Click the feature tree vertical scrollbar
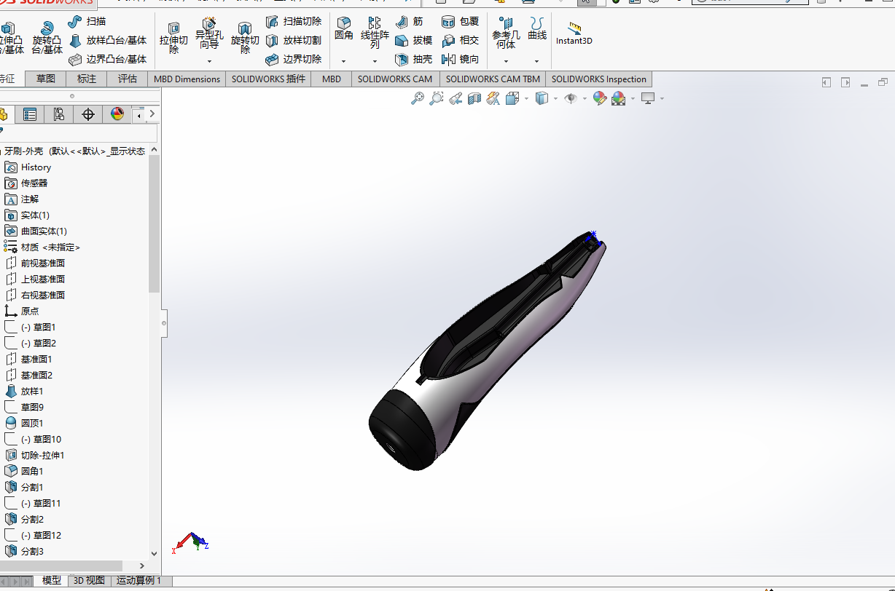 point(154,224)
